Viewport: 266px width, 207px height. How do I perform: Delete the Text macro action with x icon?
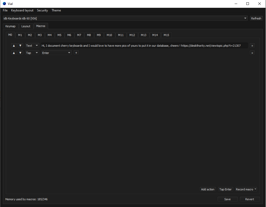[252, 45]
